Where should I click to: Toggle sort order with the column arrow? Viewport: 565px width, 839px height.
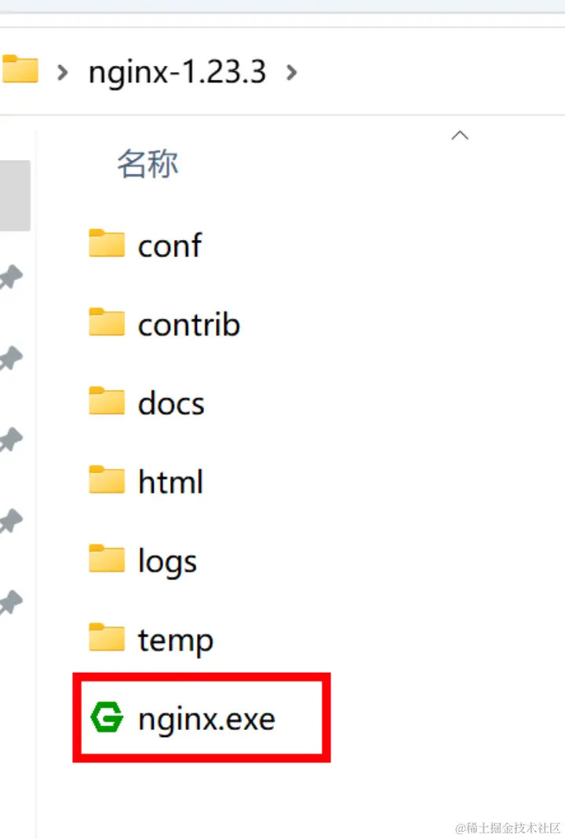460,136
